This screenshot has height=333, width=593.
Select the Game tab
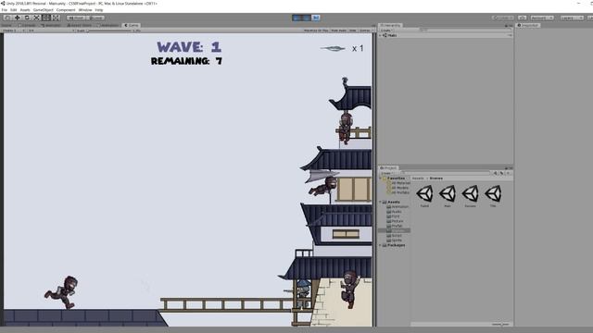point(132,25)
